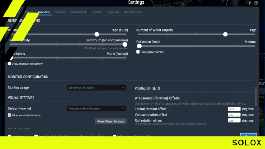Click the Roll rotation offset field
This screenshot has width=265, height=149.
(x=234, y=121)
